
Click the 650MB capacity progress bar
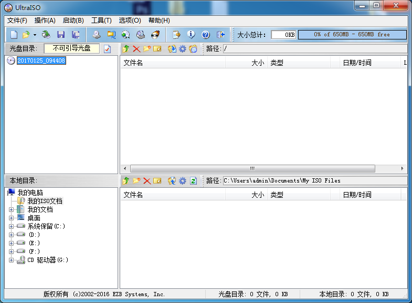coord(352,35)
